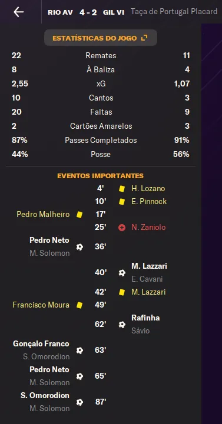Click the GIL VI team name in header

tap(114, 12)
